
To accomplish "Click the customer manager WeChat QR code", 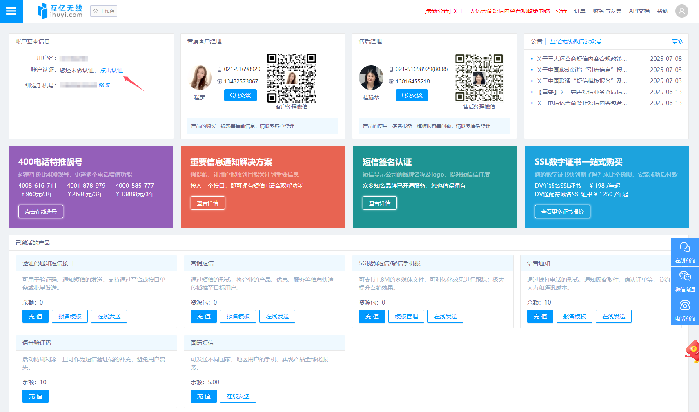I will (x=292, y=78).
